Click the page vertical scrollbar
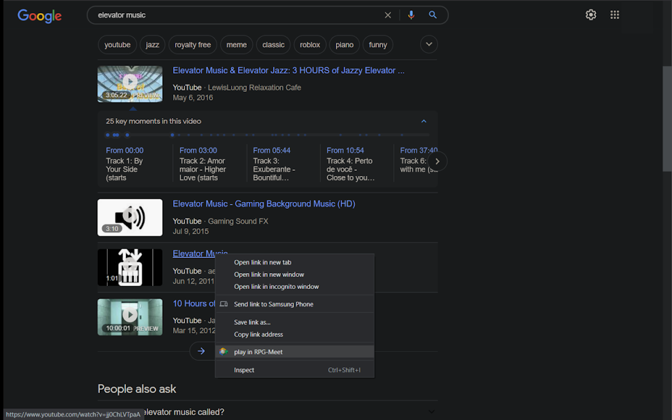Viewport: 672px width, 420px height. point(667,119)
